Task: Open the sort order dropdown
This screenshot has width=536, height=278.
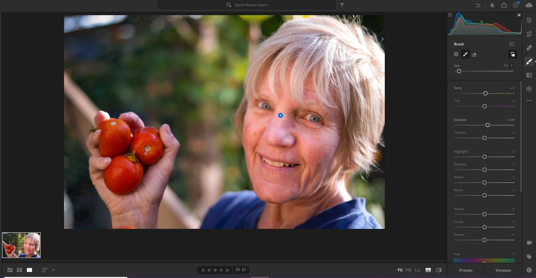Action: [x=53, y=270]
